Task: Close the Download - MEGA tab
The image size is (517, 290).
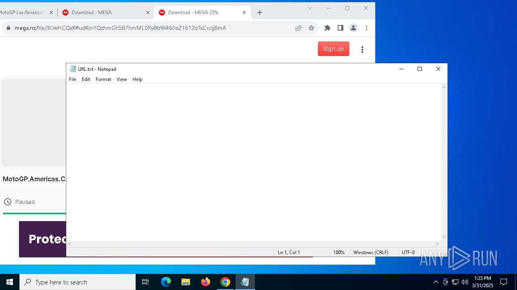Action: point(148,12)
